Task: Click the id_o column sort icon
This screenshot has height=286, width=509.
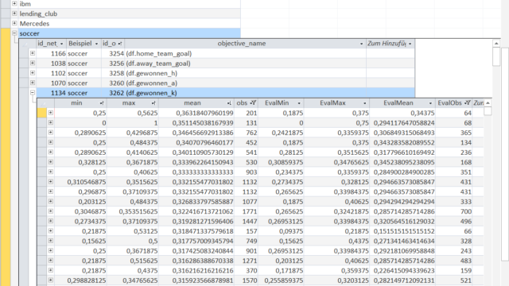Action: tap(120, 44)
